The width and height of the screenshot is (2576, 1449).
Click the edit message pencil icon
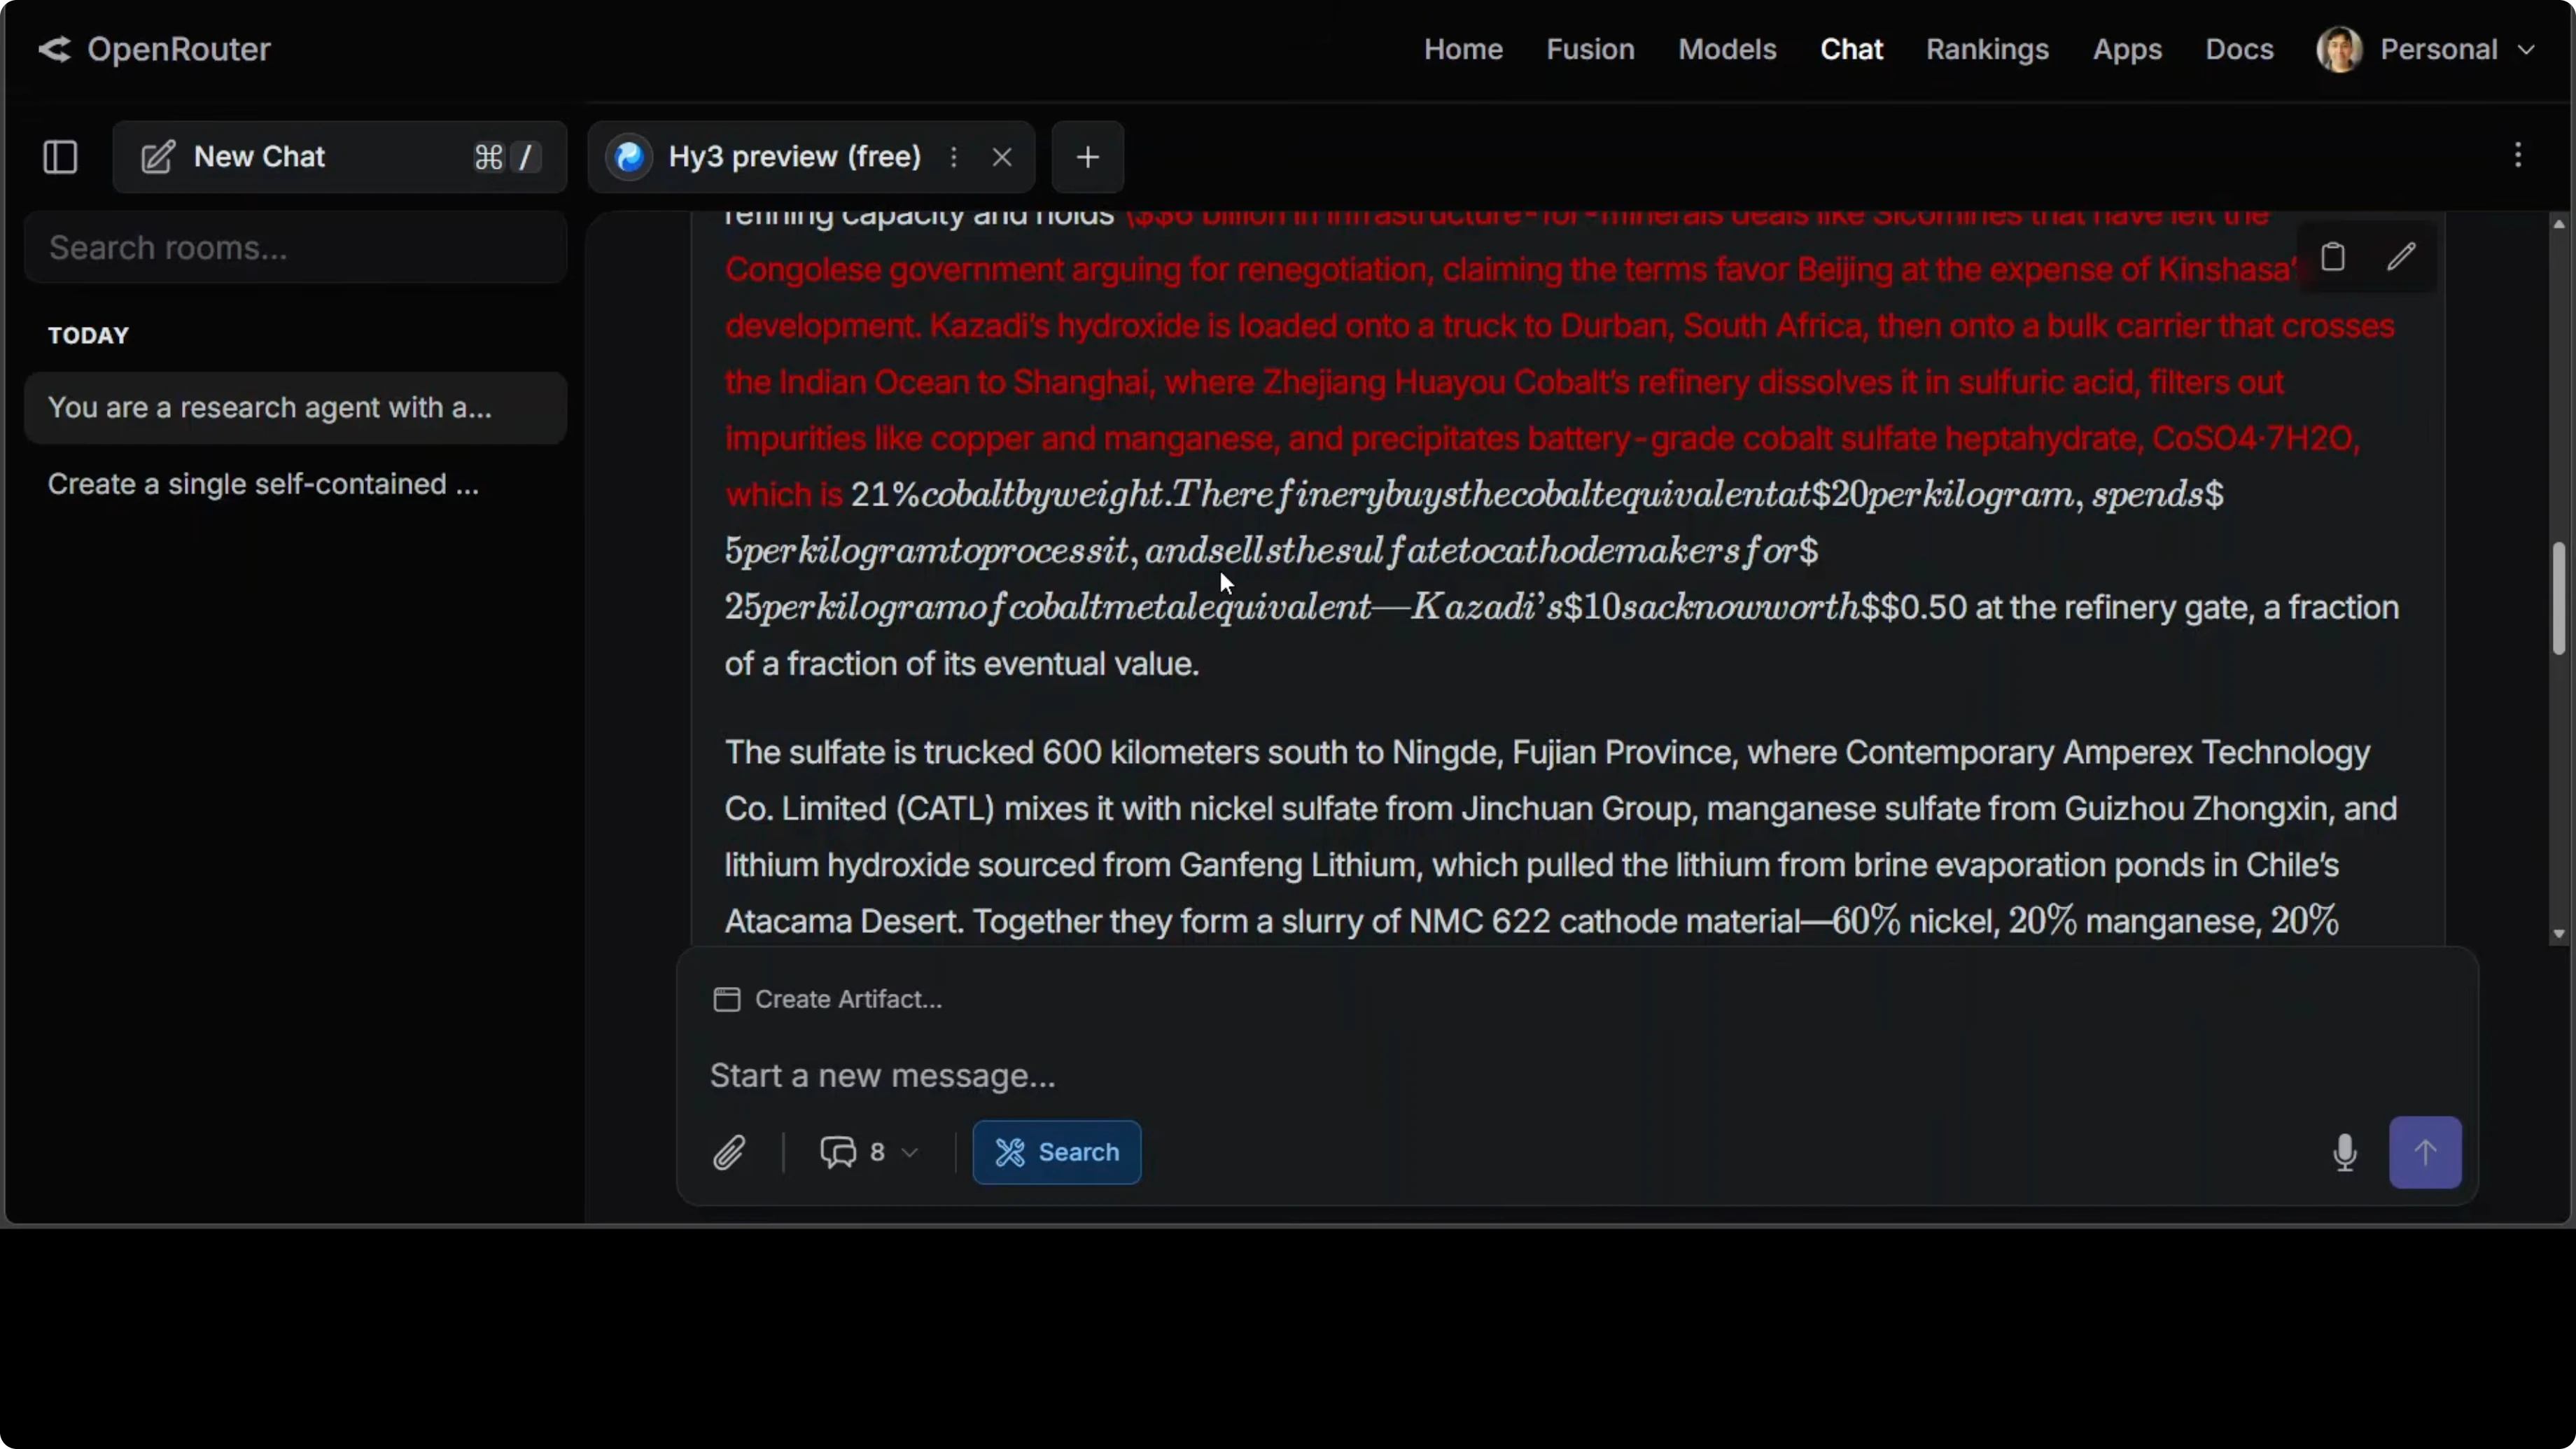click(2401, 257)
